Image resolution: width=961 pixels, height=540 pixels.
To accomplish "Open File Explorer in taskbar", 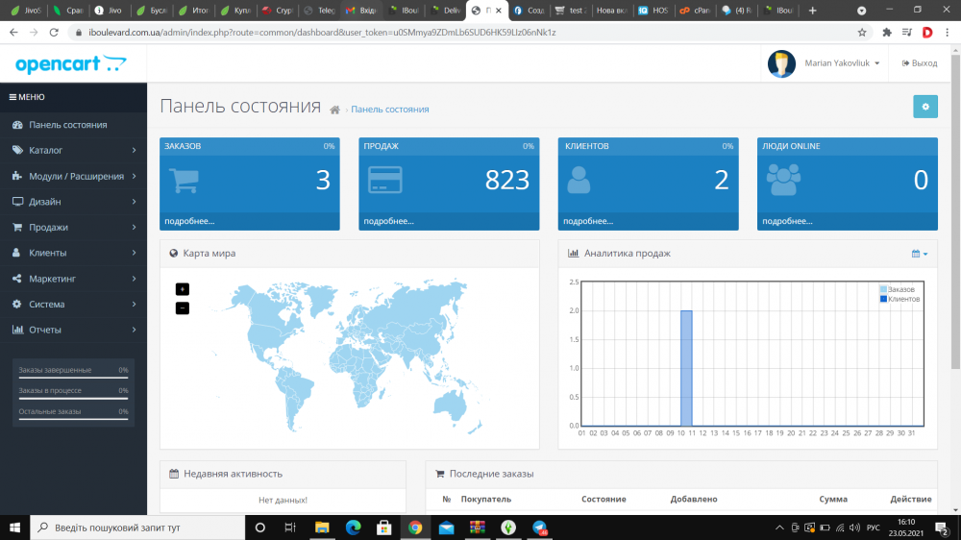I will click(x=322, y=528).
